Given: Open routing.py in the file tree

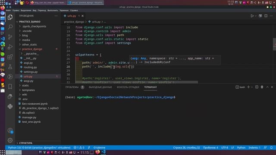Looking at the screenshot, I should click(x=30, y=67).
